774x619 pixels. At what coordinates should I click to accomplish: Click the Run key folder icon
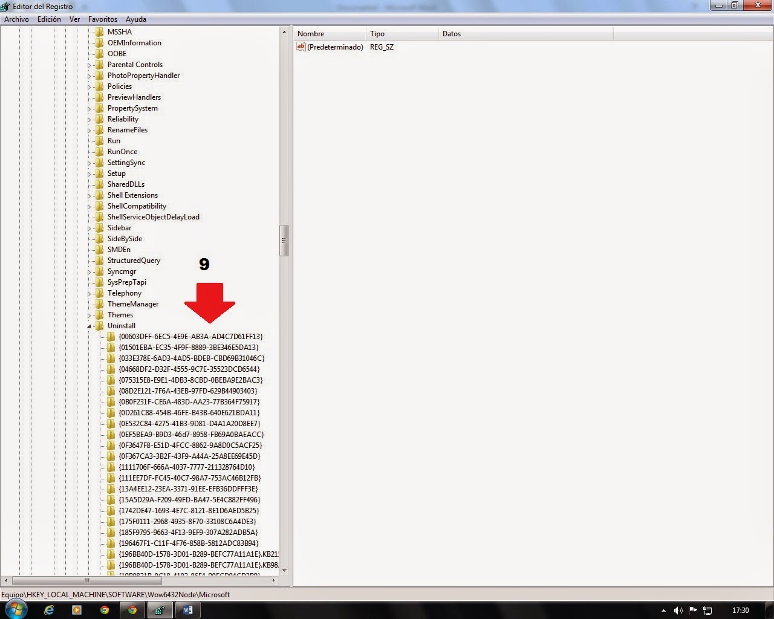[x=100, y=141]
